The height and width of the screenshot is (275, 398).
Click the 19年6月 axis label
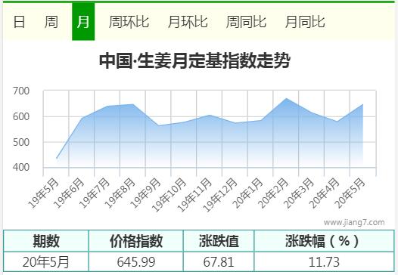coord(69,193)
